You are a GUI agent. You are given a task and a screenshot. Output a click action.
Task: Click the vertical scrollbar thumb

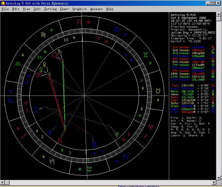(219, 19)
